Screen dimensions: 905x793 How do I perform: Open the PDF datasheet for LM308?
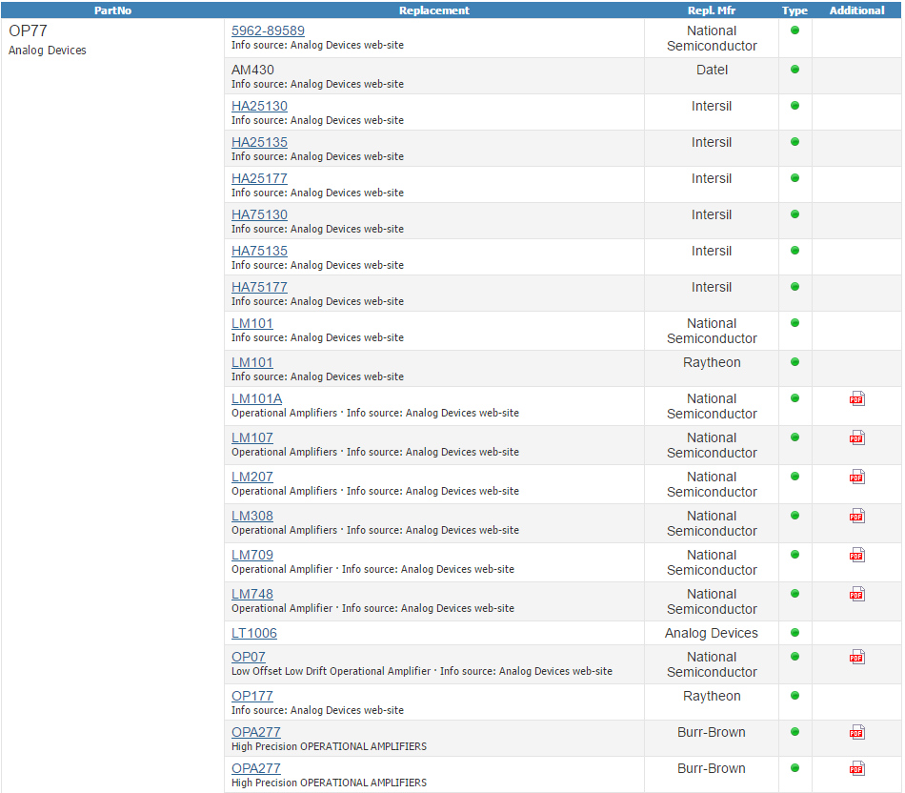[856, 517]
